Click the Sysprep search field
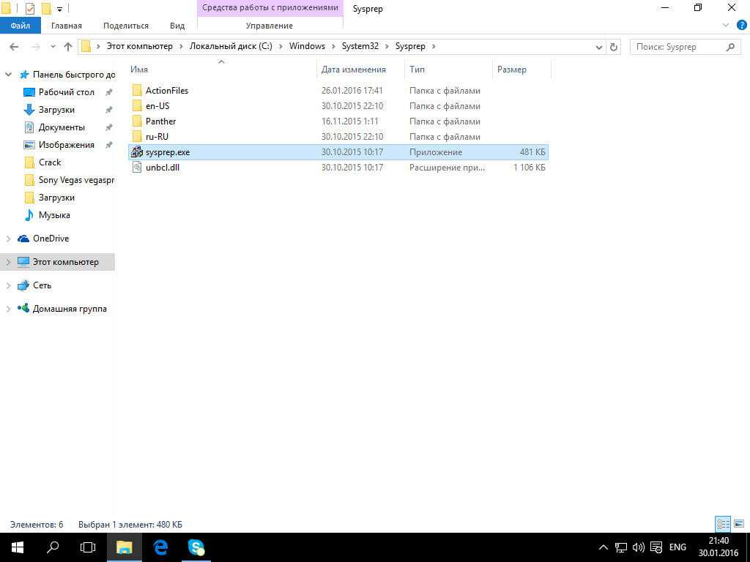The image size is (750, 562). click(x=677, y=47)
